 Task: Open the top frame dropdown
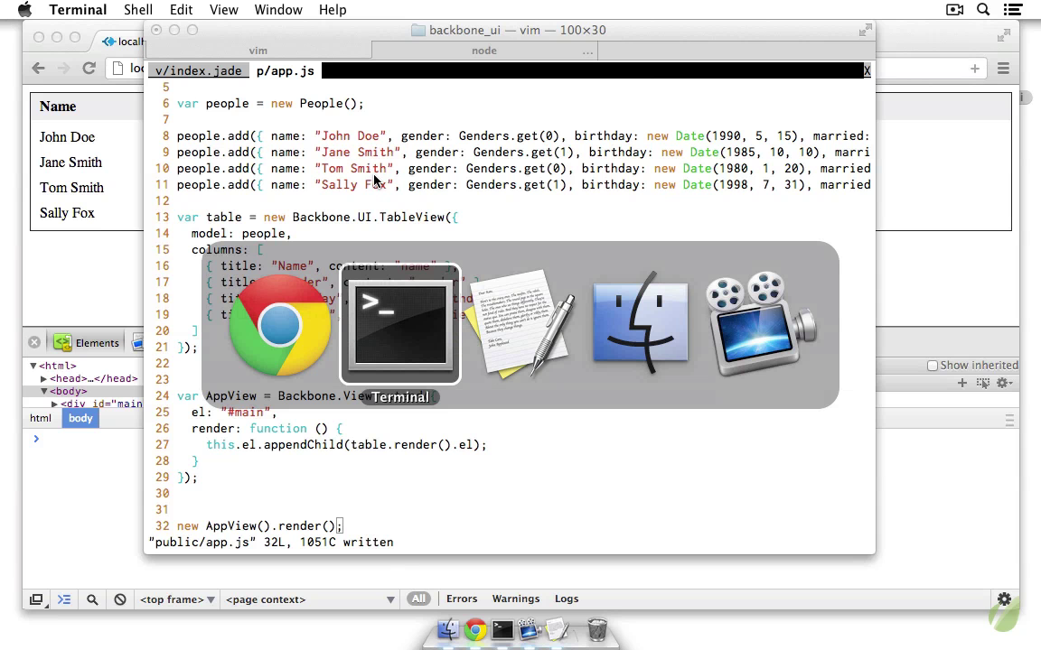[177, 599]
